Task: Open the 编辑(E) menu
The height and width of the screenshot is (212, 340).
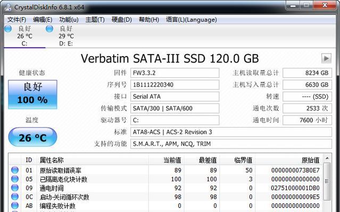Action: tap(43, 20)
